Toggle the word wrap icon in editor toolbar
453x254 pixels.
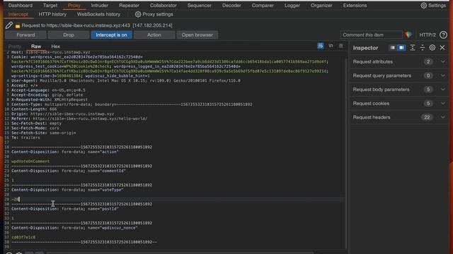pyautogui.click(x=321, y=46)
